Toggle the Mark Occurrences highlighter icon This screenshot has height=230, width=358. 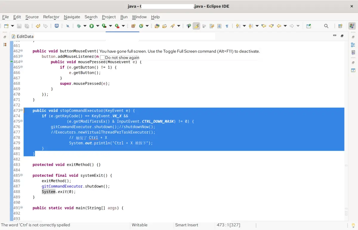pos(196,26)
